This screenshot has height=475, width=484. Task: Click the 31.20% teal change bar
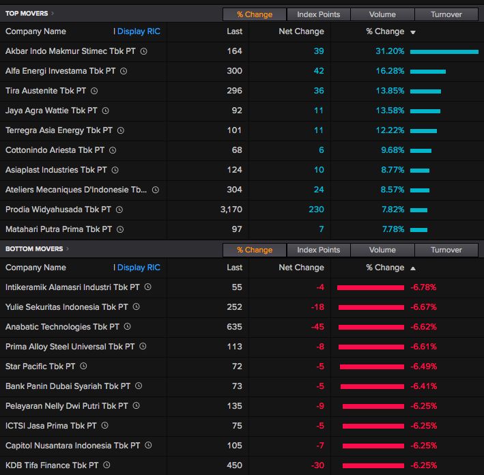click(x=444, y=52)
